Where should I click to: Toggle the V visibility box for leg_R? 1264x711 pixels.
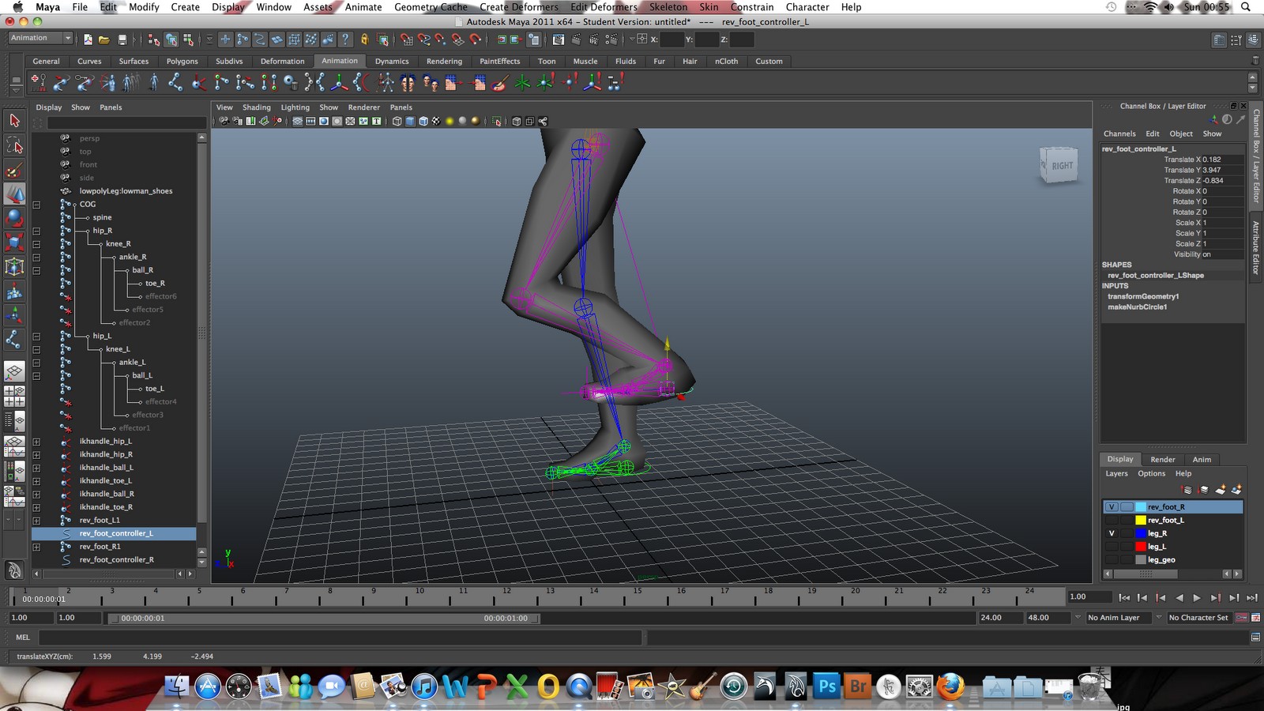point(1112,533)
